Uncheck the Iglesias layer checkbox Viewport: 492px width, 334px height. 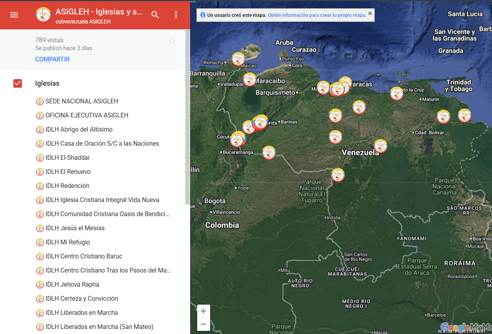[18, 83]
